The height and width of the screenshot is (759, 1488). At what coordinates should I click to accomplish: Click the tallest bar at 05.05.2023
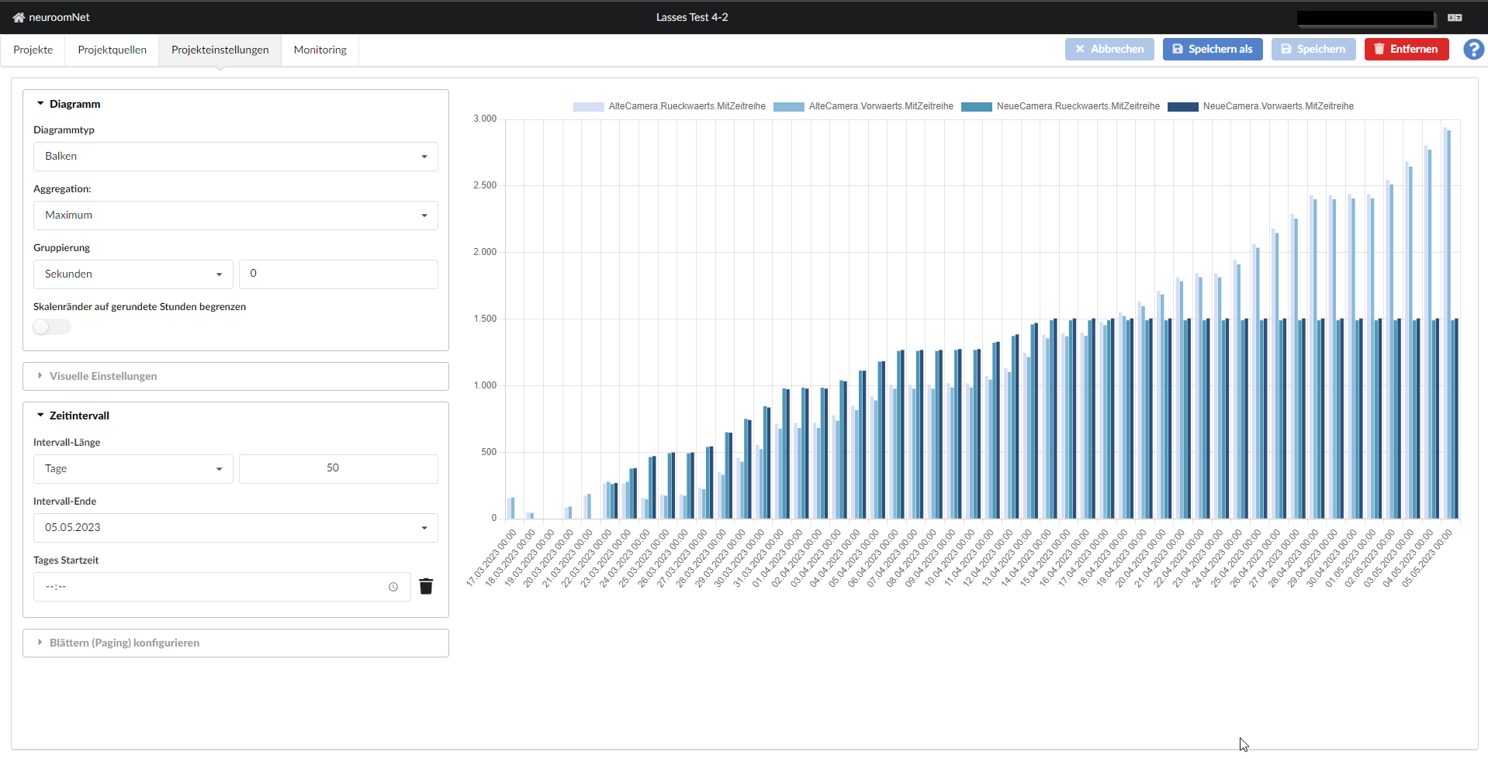click(1445, 323)
